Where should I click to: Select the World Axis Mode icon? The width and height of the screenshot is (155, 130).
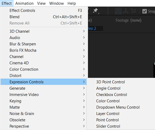pos(126,11)
